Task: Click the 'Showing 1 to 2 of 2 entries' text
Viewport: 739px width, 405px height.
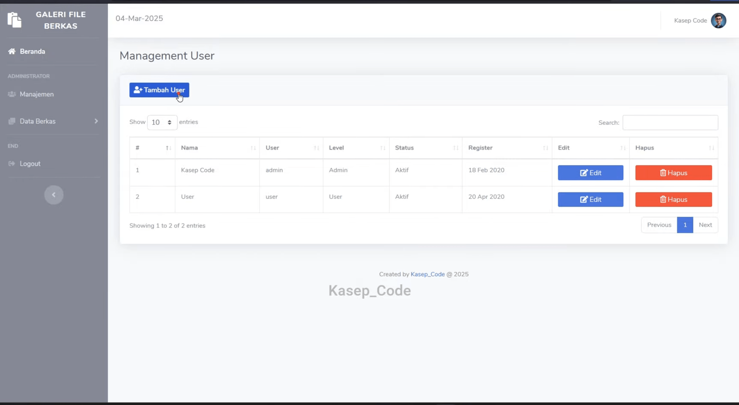Action: click(167, 226)
